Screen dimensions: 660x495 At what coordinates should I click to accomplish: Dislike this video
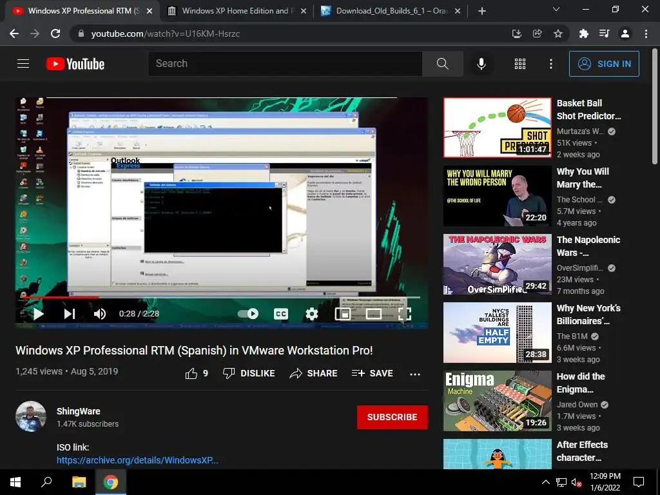[x=249, y=373]
